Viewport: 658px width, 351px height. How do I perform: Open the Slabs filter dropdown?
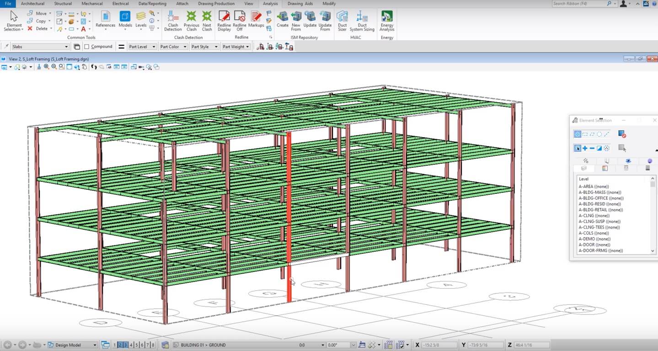click(x=65, y=46)
